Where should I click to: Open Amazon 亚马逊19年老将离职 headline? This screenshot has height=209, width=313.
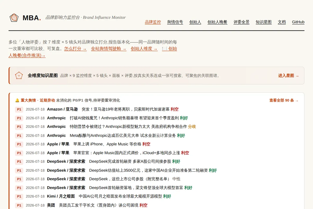tap(126, 109)
